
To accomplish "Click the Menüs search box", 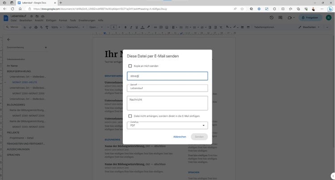I will (13, 27).
